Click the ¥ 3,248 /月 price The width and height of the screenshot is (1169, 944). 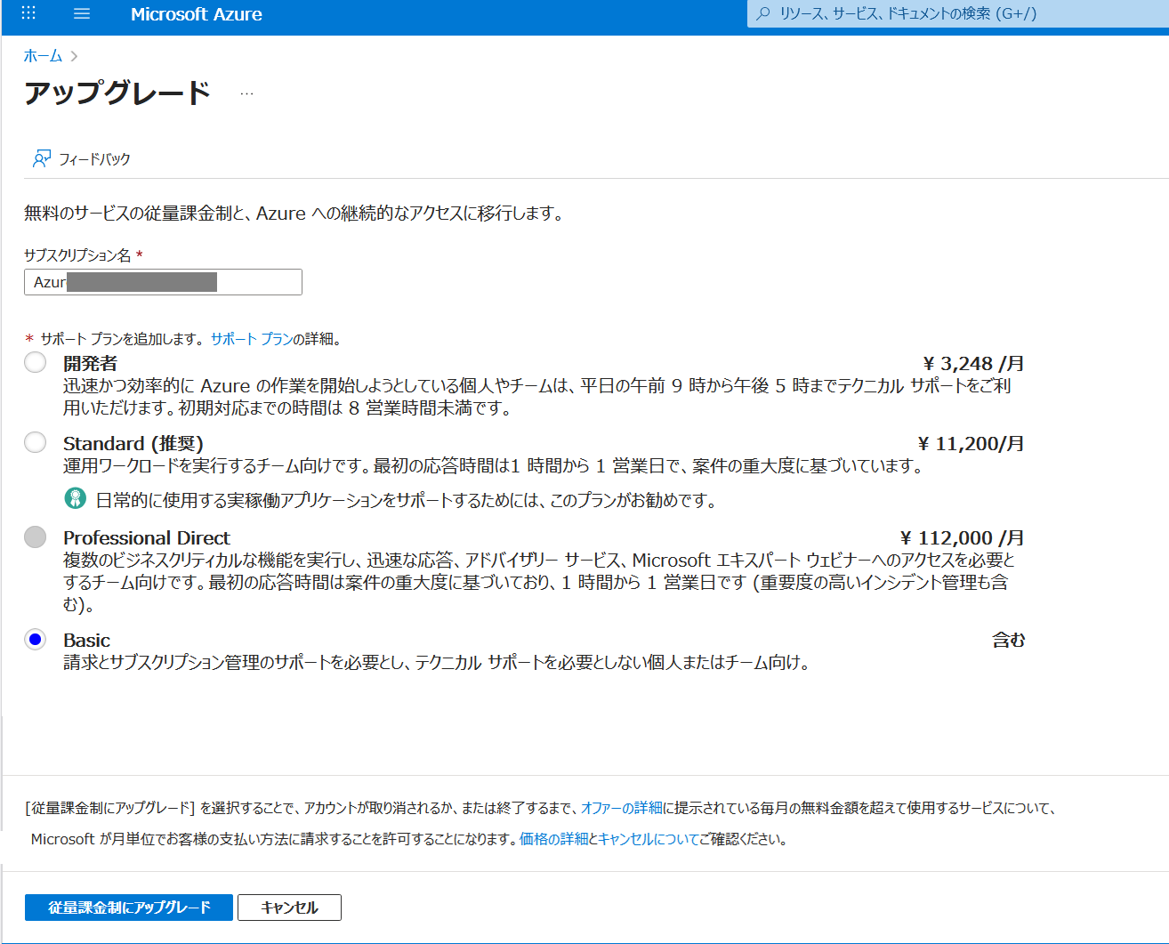click(974, 363)
